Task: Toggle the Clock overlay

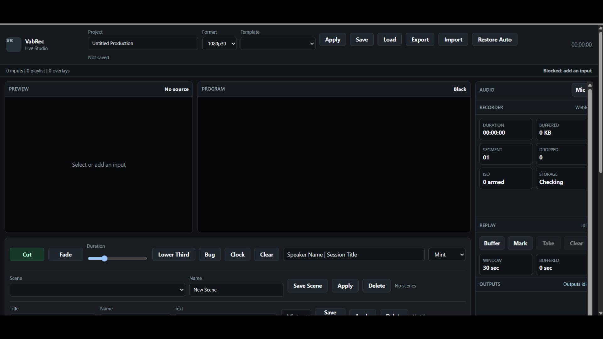Action: [x=237, y=255]
